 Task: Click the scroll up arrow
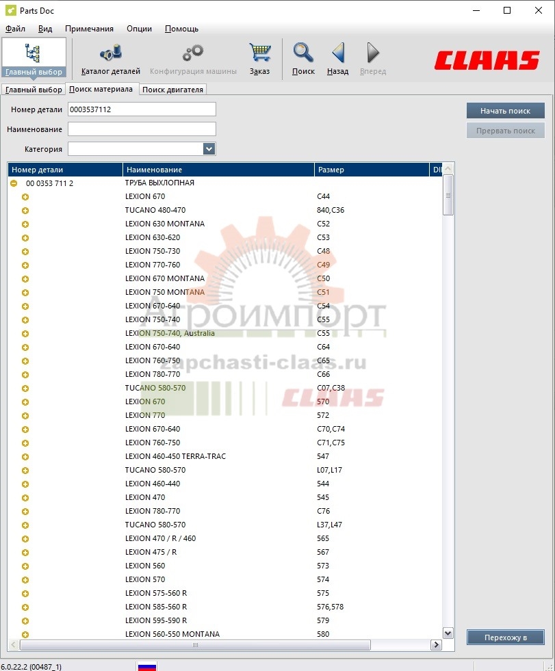tap(448, 169)
